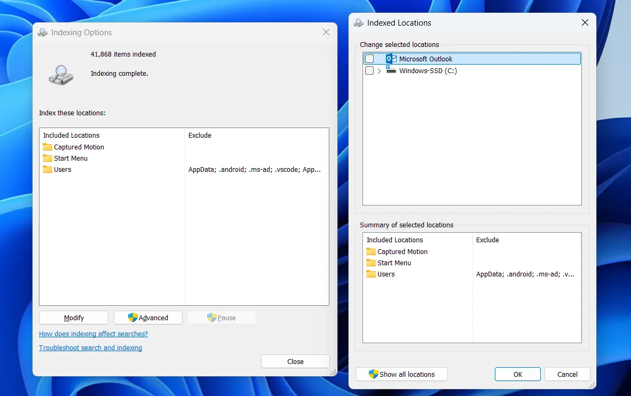Enable indexing for Windows-SSD (C:) via its checkbox
631x396 pixels.
pyautogui.click(x=368, y=70)
